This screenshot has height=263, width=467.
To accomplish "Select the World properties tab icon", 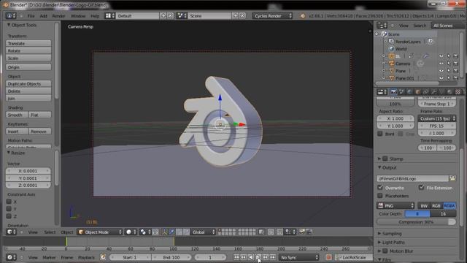I will pyautogui.click(x=410, y=92).
